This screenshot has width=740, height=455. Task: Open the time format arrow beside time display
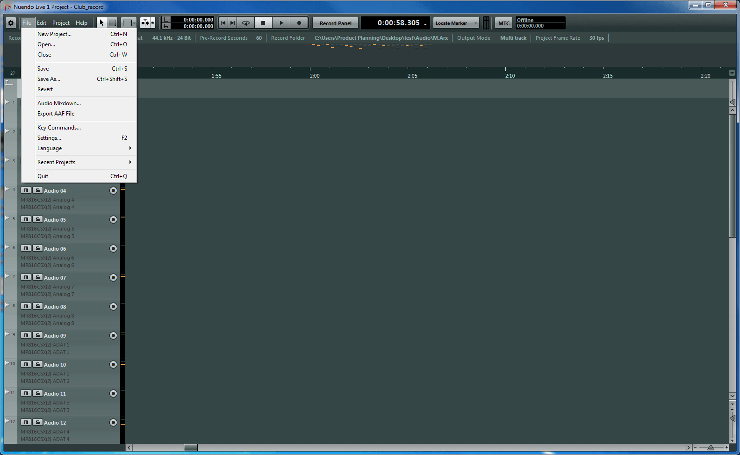[425, 24]
